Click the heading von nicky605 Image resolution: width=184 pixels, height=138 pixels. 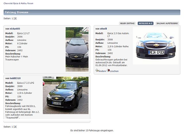[x=13, y=29]
